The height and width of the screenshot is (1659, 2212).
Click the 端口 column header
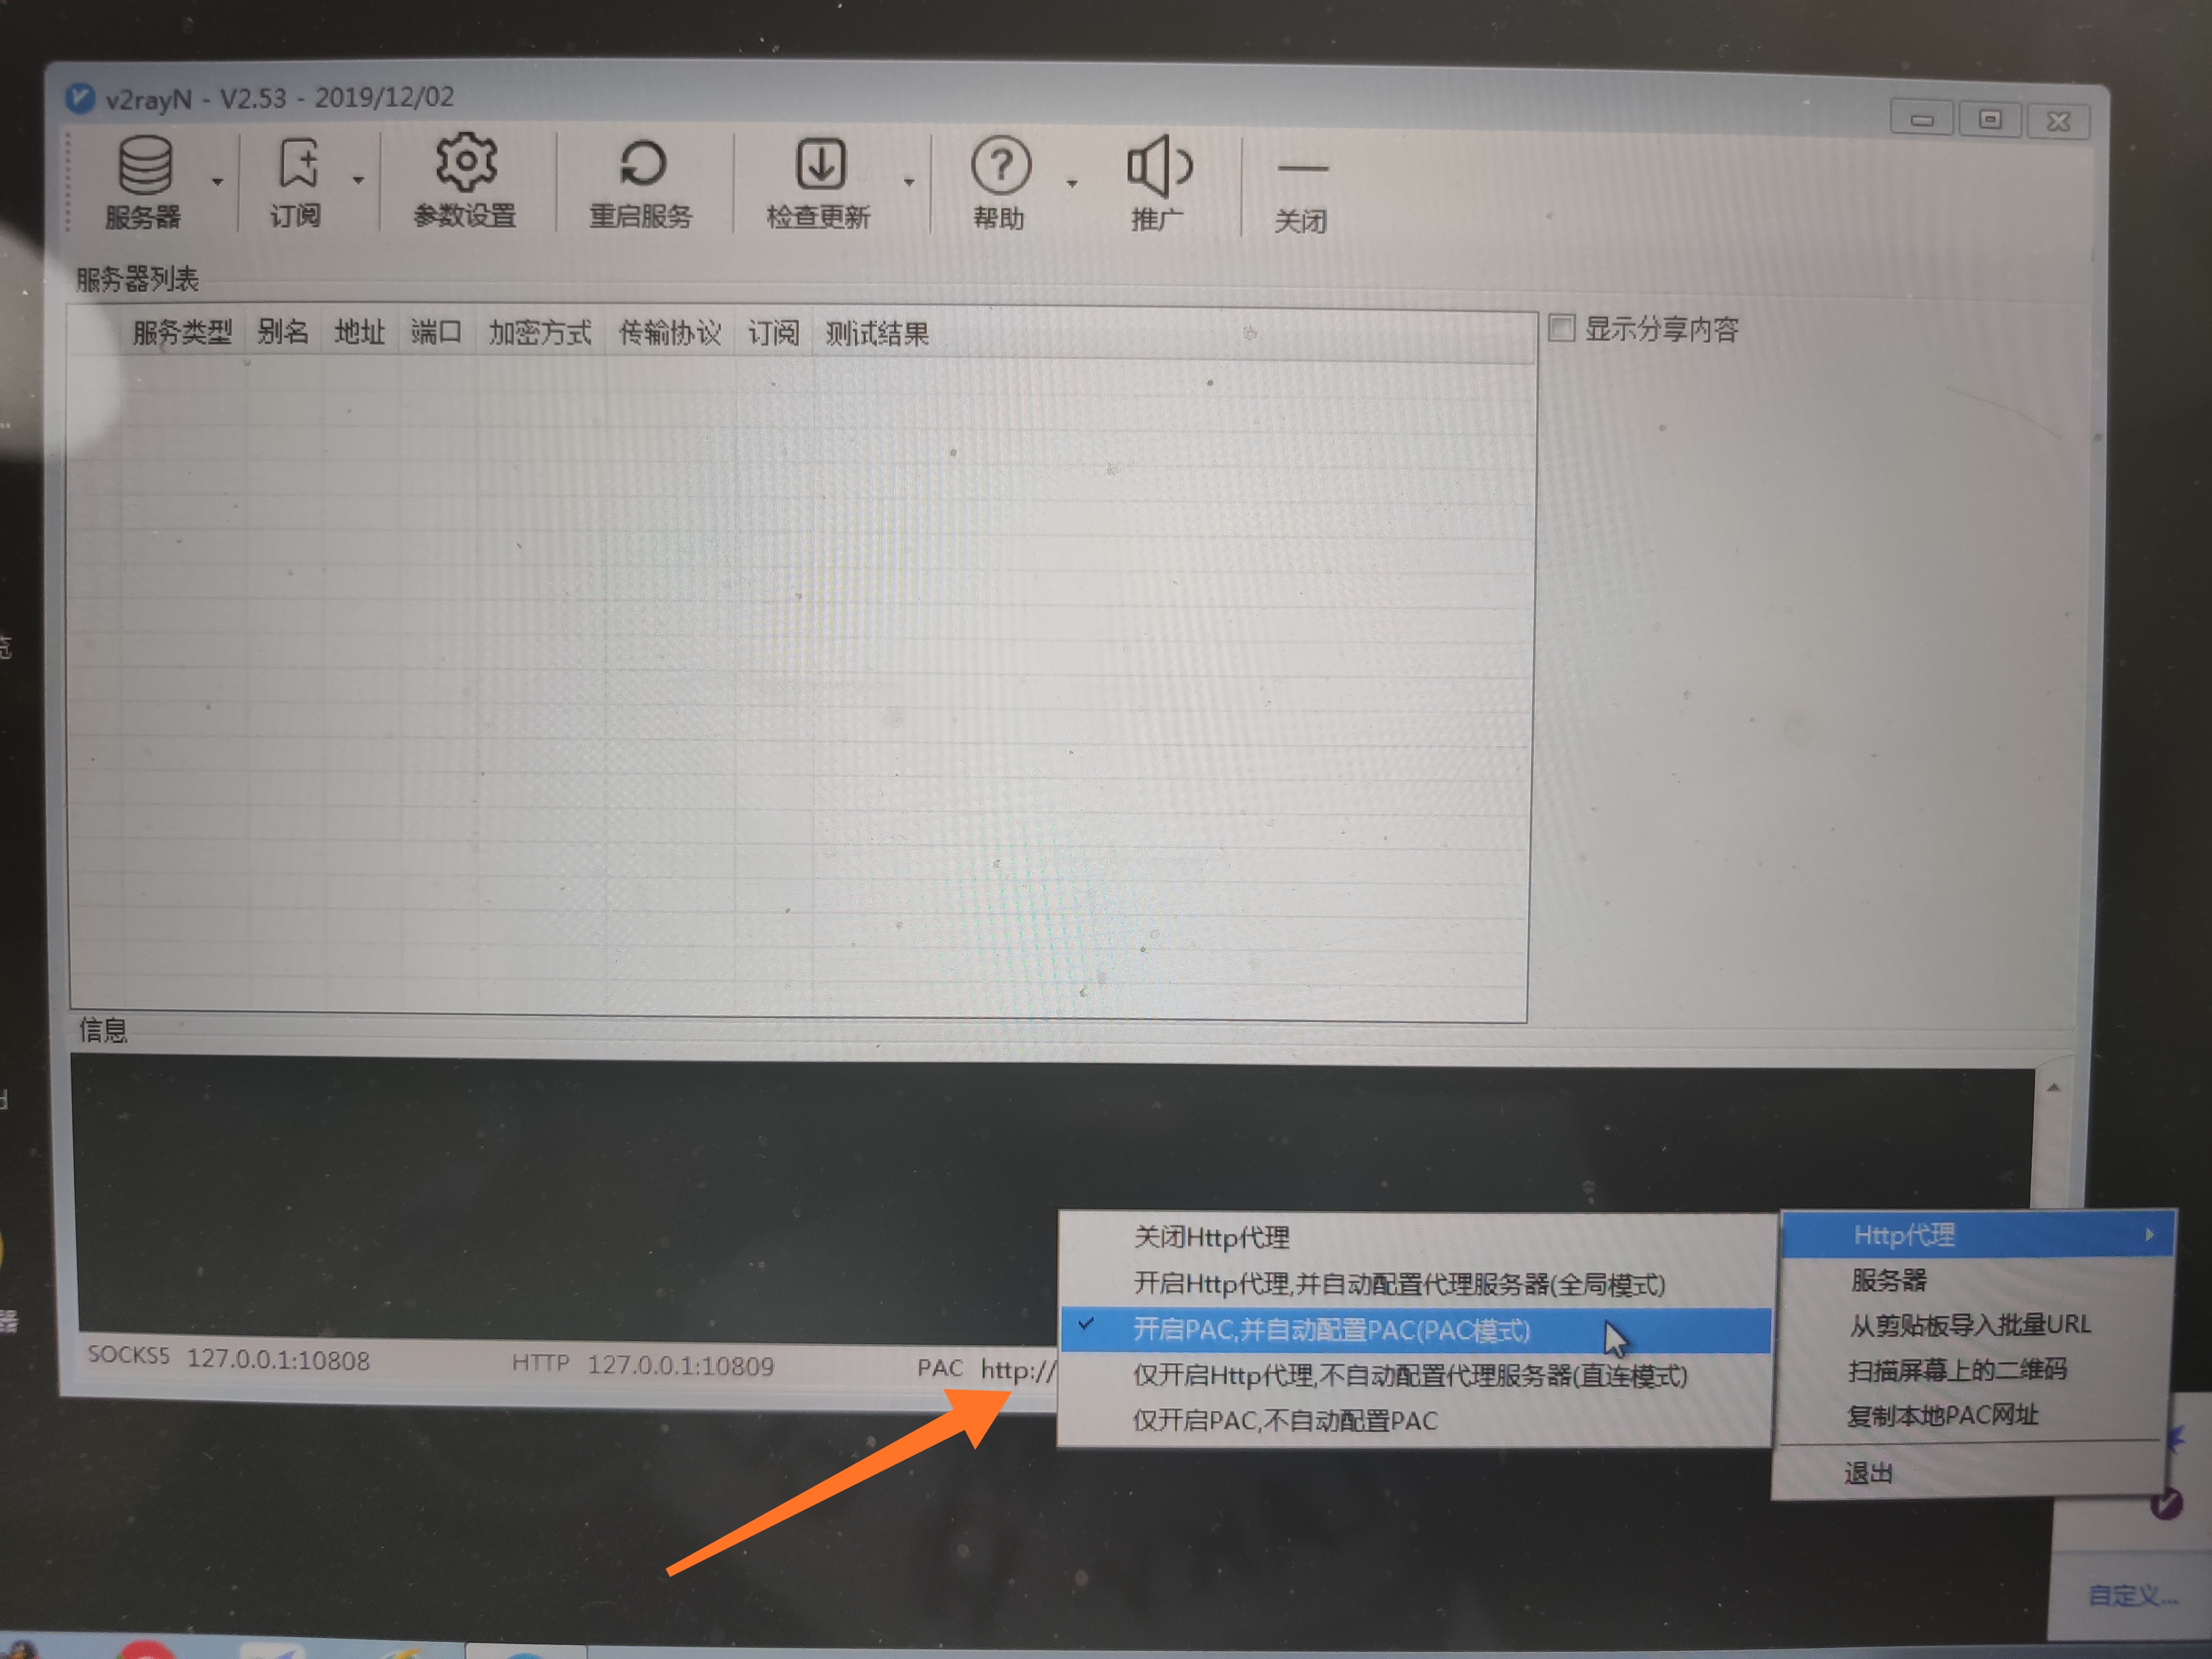click(x=437, y=332)
